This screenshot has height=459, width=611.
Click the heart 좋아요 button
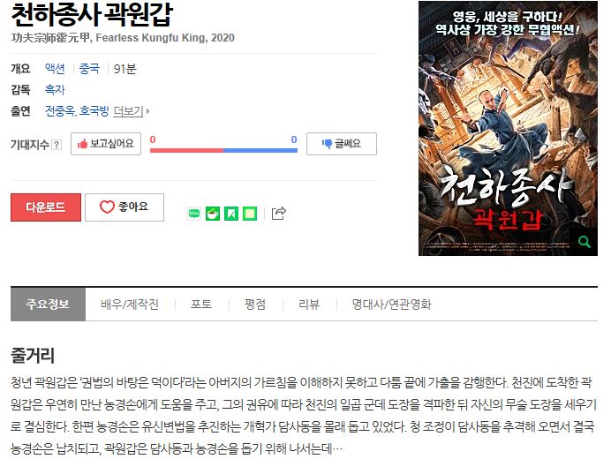(x=124, y=207)
